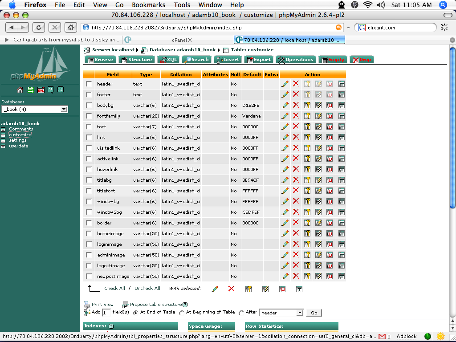Click the unique icon for the link row
Screen dimensions: 456x342
tap(330, 137)
